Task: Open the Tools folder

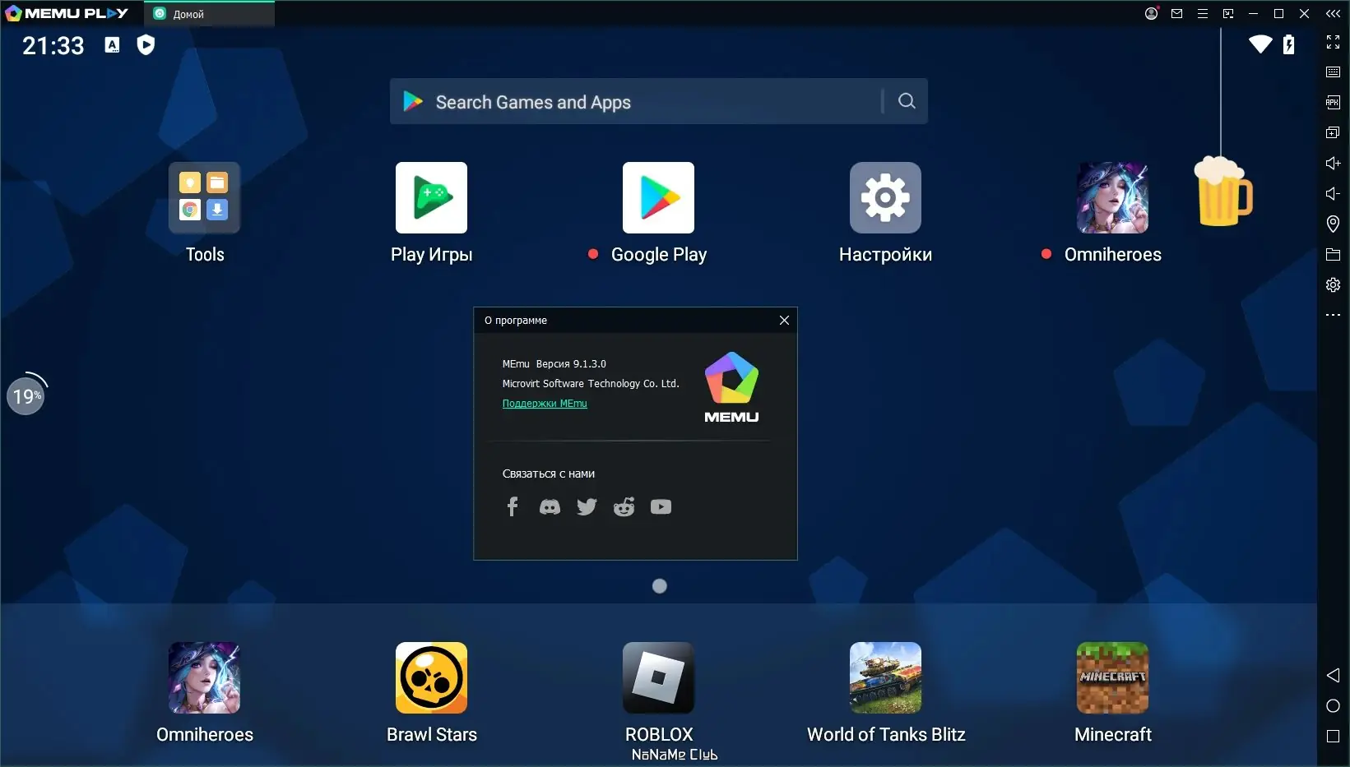Action: pos(204,197)
